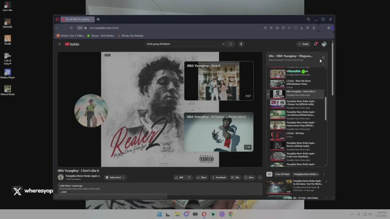Start voice search with the microphone icon
Viewport: 390px width, 219px height.
click(x=241, y=44)
